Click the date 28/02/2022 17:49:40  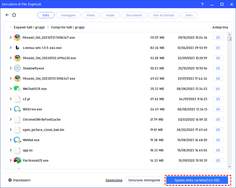point(192,130)
